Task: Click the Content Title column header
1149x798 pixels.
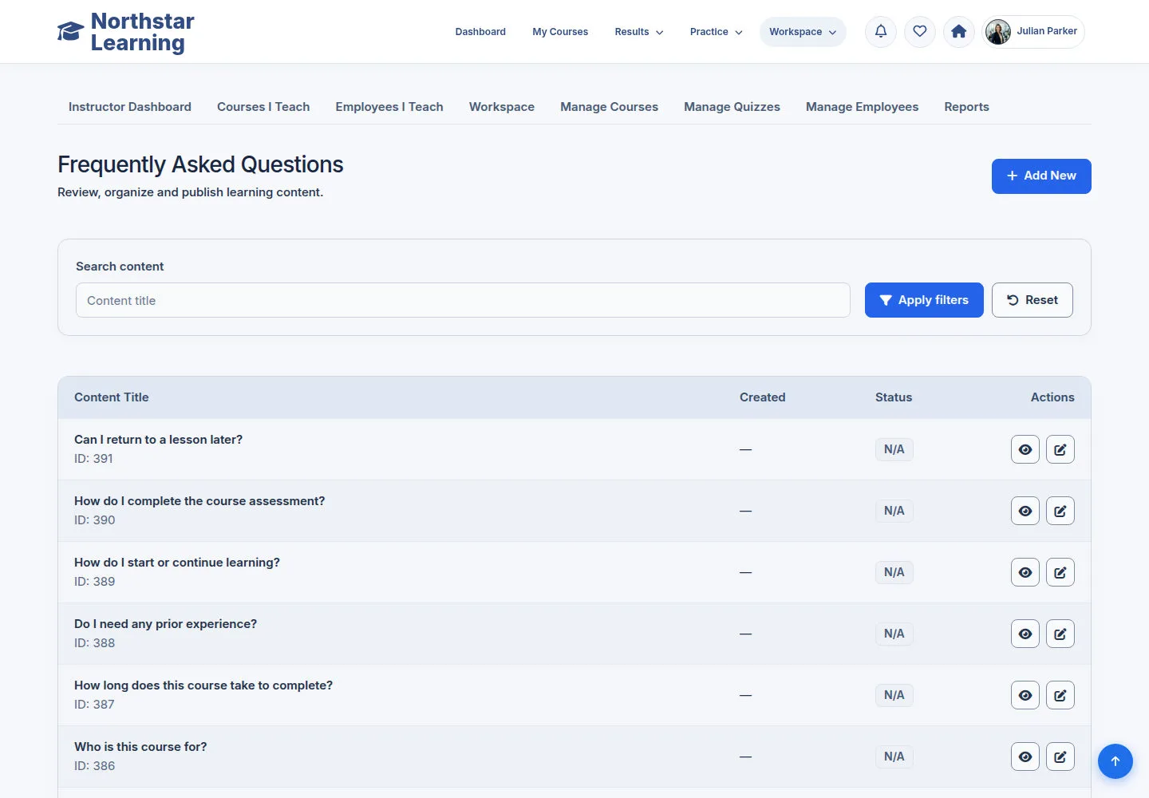Action: (112, 397)
